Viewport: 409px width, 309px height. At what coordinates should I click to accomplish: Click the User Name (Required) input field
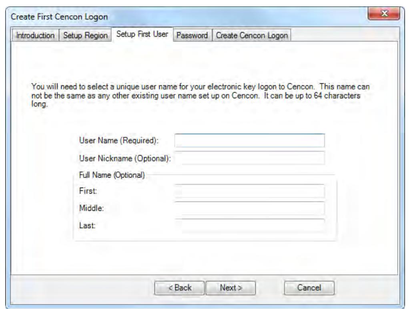point(250,141)
